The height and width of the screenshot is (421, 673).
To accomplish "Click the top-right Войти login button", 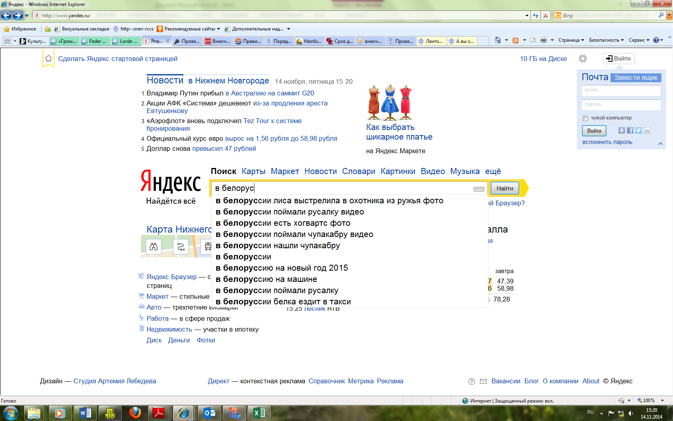I will click(x=619, y=59).
